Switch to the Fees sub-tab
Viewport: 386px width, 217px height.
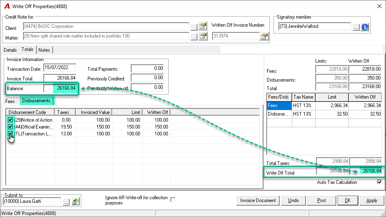pos(10,101)
